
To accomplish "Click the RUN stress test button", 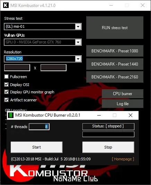I will pyautogui.click(x=115, y=28).
